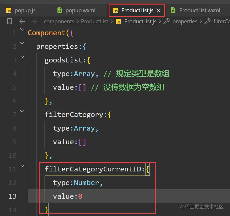Click the JS file icon on popup.js tab
The width and height of the screenshot is (230, 216).
9,11
